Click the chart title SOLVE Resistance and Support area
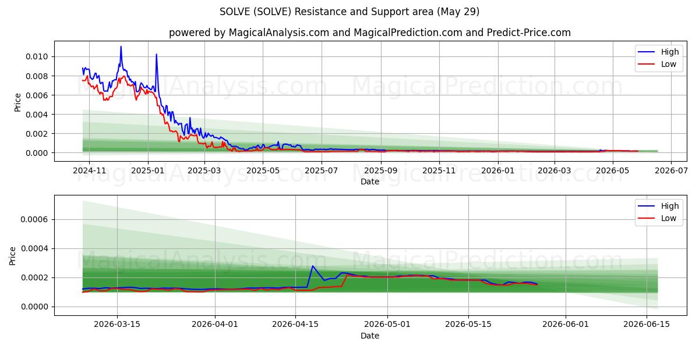This screenshot has width=699, height=349. 349,12
